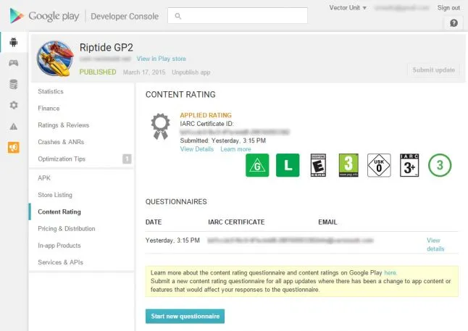Open the orange announcements megaphone icon
This screenshot has height=331, width=468.
coord(14,148)
